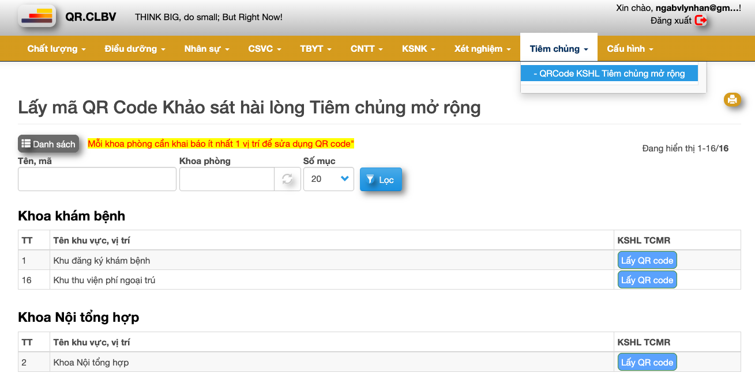Open the TBYT navigation menu

315,49
